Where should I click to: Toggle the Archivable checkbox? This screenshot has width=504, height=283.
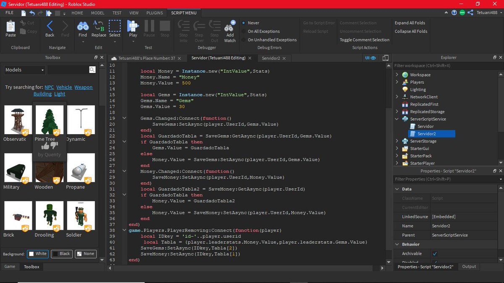click(x=435, y=254)
